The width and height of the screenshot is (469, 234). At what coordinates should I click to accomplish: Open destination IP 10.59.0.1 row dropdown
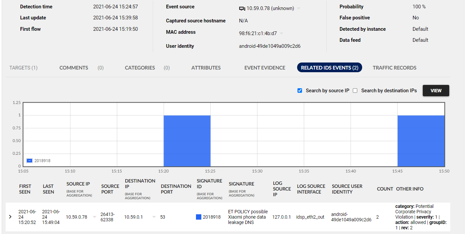click(154, 217)
